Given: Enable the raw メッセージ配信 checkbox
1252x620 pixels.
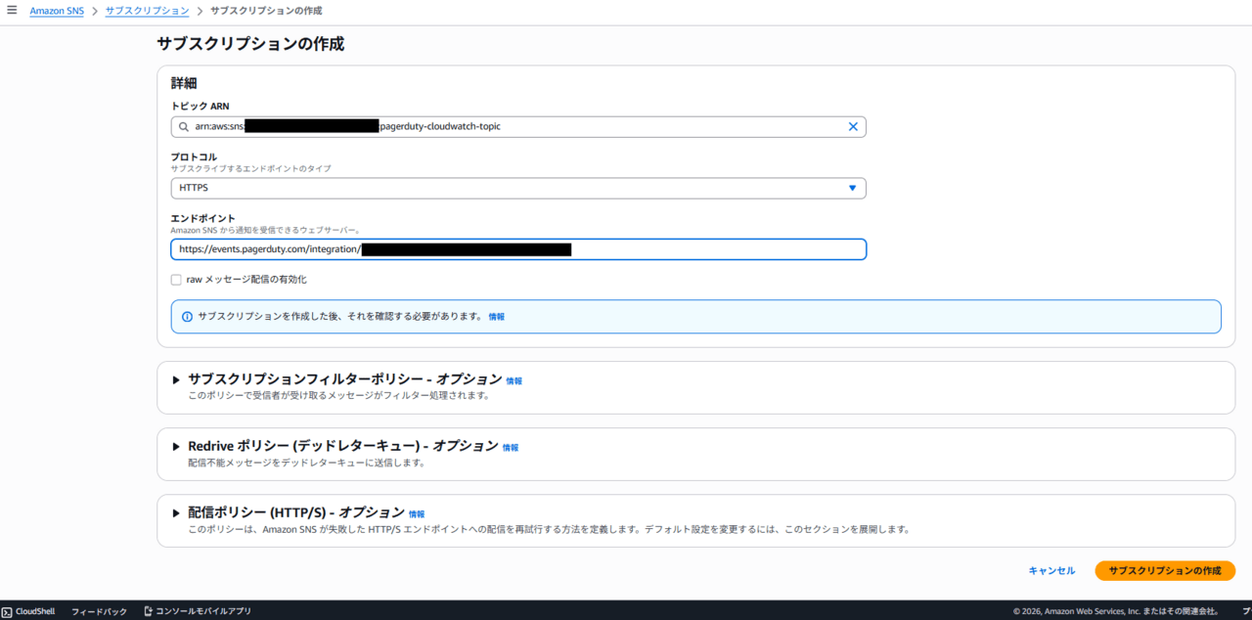Looking at the screenshot, I should [176, 280].
